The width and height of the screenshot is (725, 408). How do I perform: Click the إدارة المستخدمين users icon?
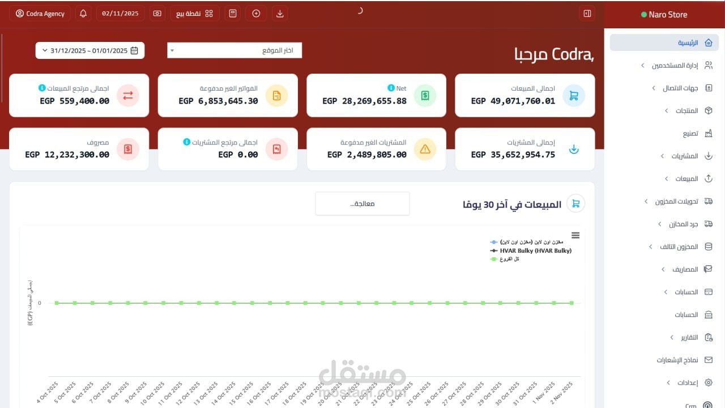[708, 65]
